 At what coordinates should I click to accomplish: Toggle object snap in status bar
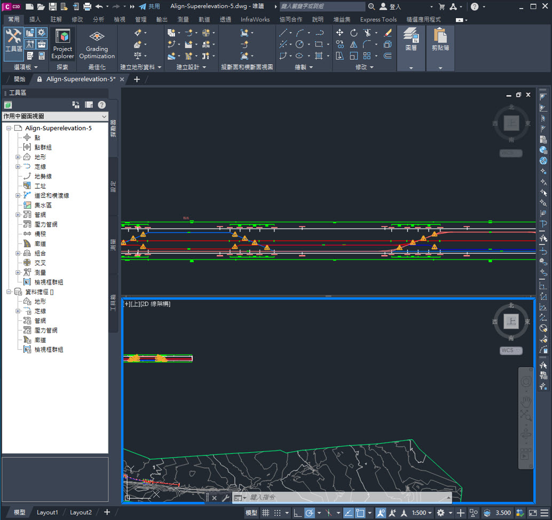(360, 513)
